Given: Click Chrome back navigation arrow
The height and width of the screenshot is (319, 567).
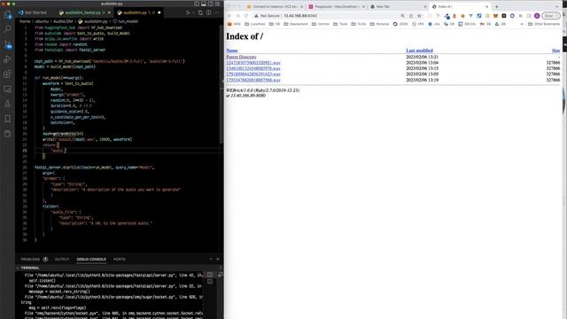Looking at the screenshot, I should pos(229,16).
